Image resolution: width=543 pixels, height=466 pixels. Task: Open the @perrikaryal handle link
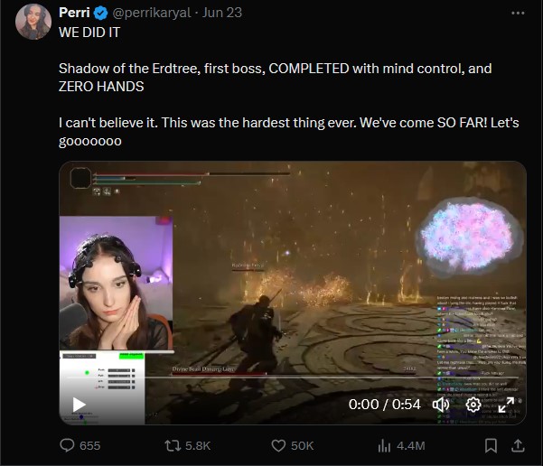[151, 13]
